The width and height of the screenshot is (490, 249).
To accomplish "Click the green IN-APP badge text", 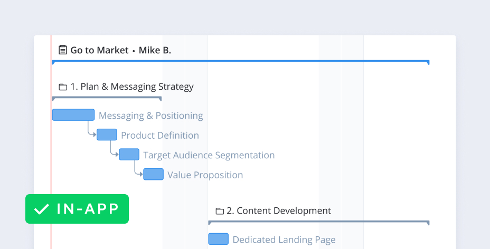I will click(88, 209).
